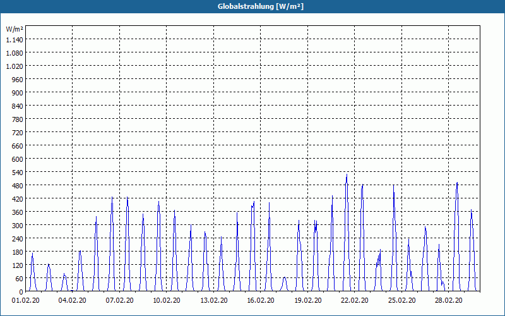Click the highest radiation peak near 22.02.20
The width and height of the screenshot is (505, 316).
(347, 175)
